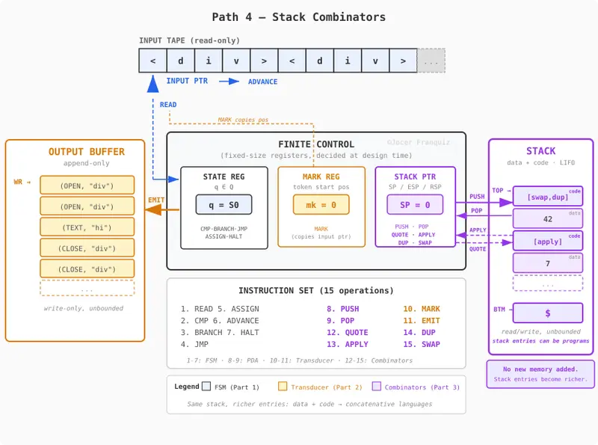Click 'DUP · SWAP' inside STACK PTR box
The height and width of the screenshot is (445, 598).
click(x=415, y=243)
